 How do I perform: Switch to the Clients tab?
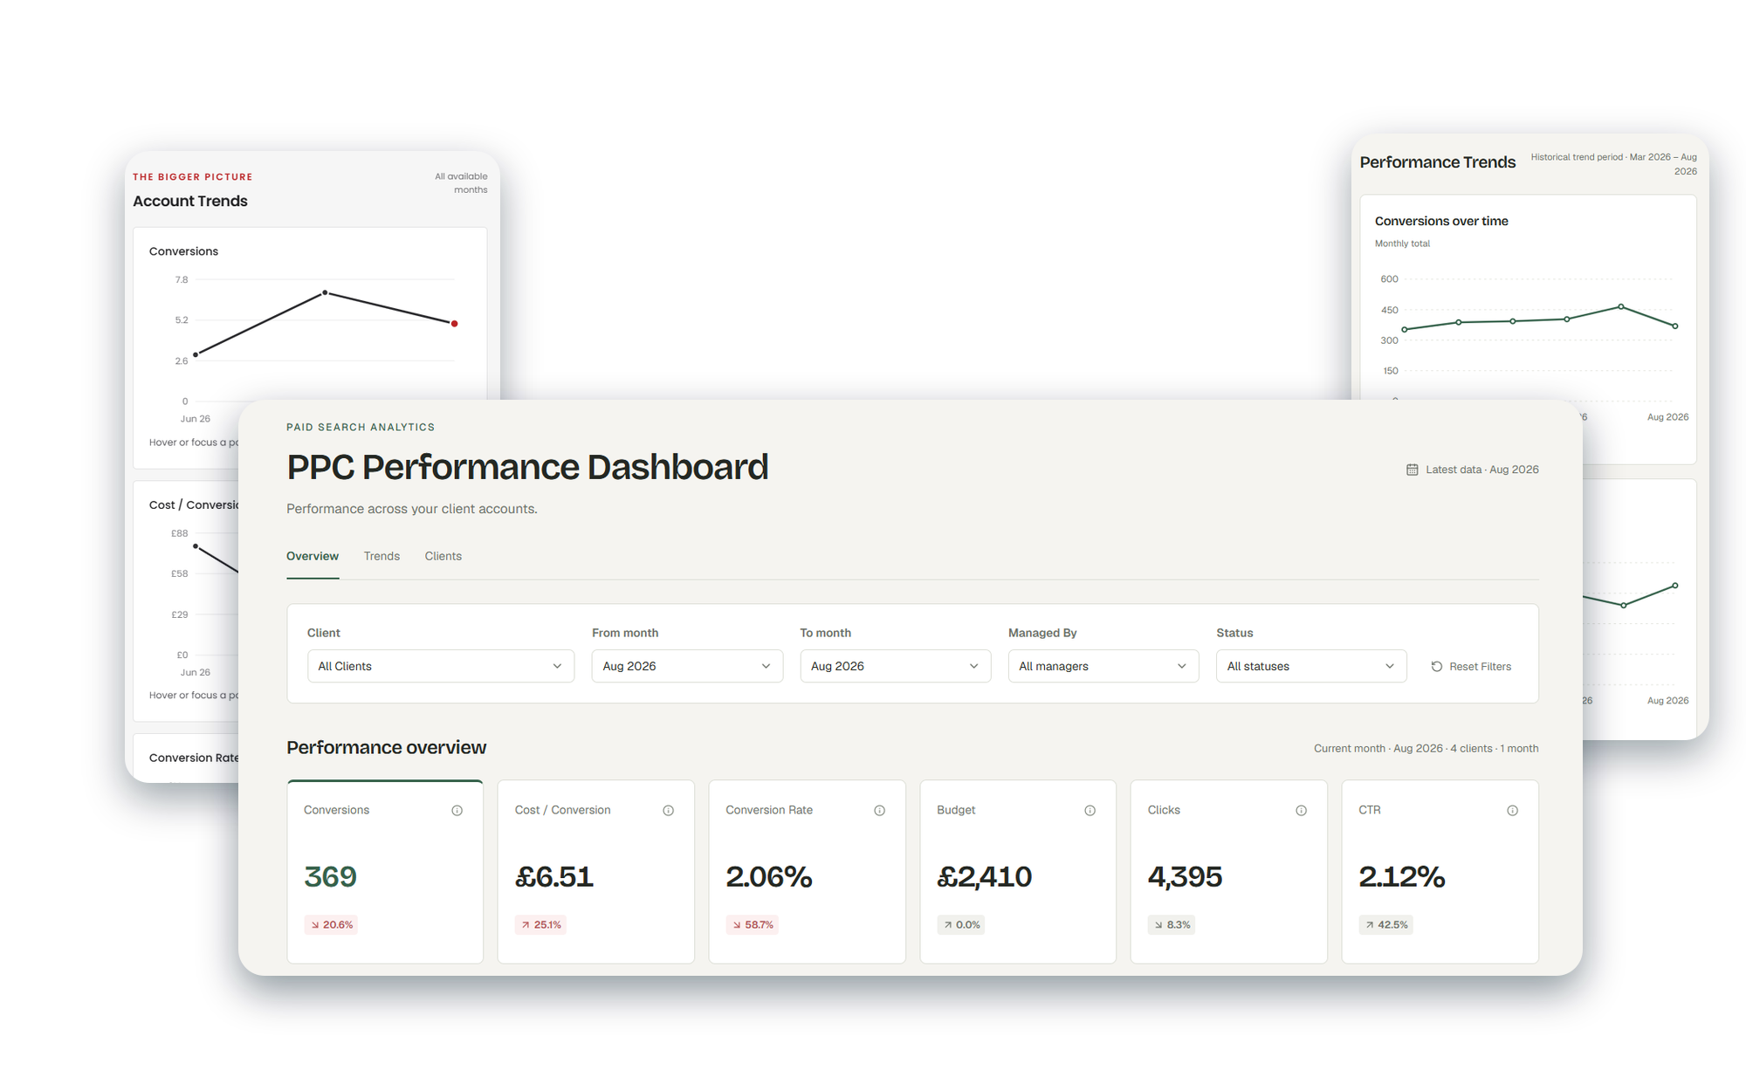coord(443,556)
